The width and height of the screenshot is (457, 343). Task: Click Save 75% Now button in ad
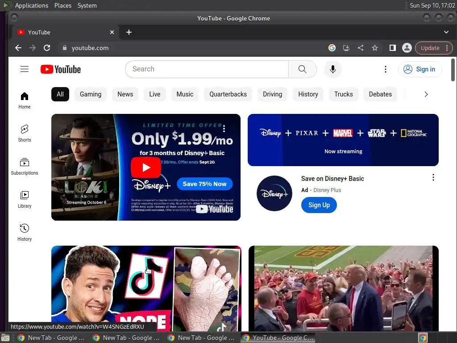[x=204, y=184]
